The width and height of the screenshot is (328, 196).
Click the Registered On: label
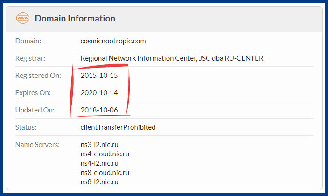click(x=38, y=76)
